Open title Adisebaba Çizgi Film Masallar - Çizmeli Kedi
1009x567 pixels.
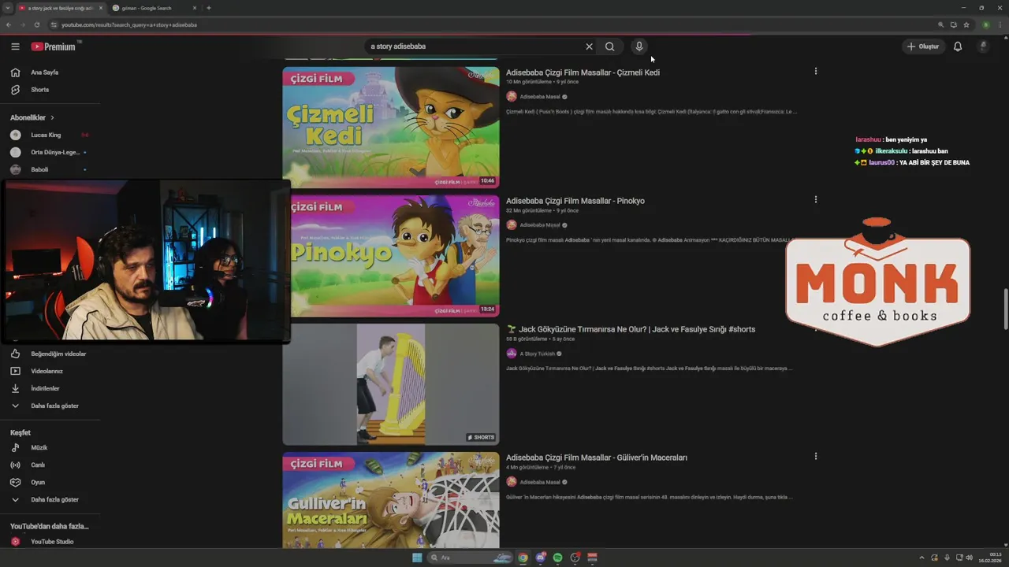click(x=583, y=72)
